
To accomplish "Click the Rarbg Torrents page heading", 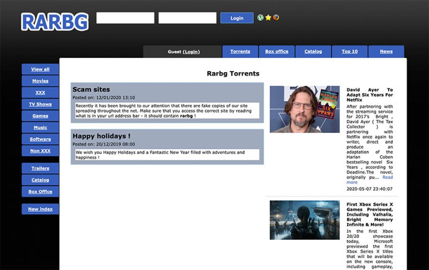I will click(x=233, y=73).
